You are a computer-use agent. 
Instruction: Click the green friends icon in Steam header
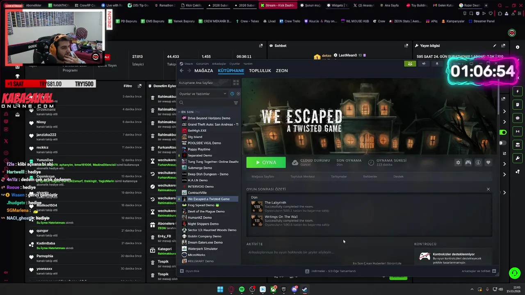pos(410,64)
